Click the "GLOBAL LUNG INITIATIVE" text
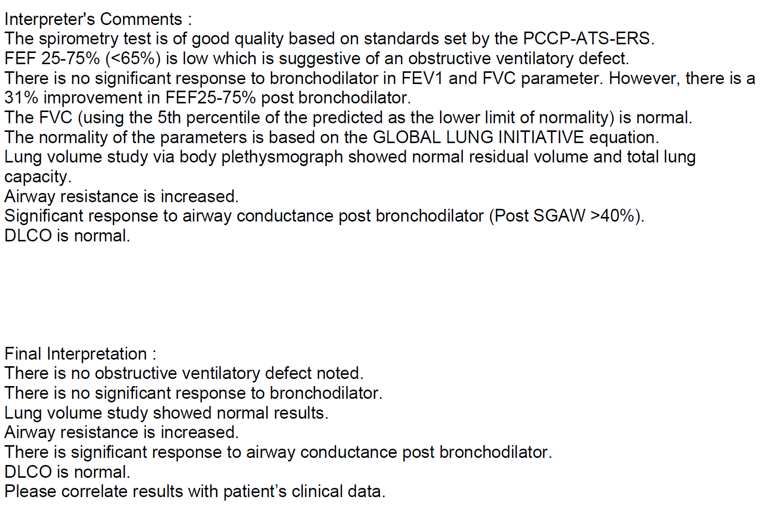This screenshot has width=763, height=519. pyautogui.click(x=478, y=138)
